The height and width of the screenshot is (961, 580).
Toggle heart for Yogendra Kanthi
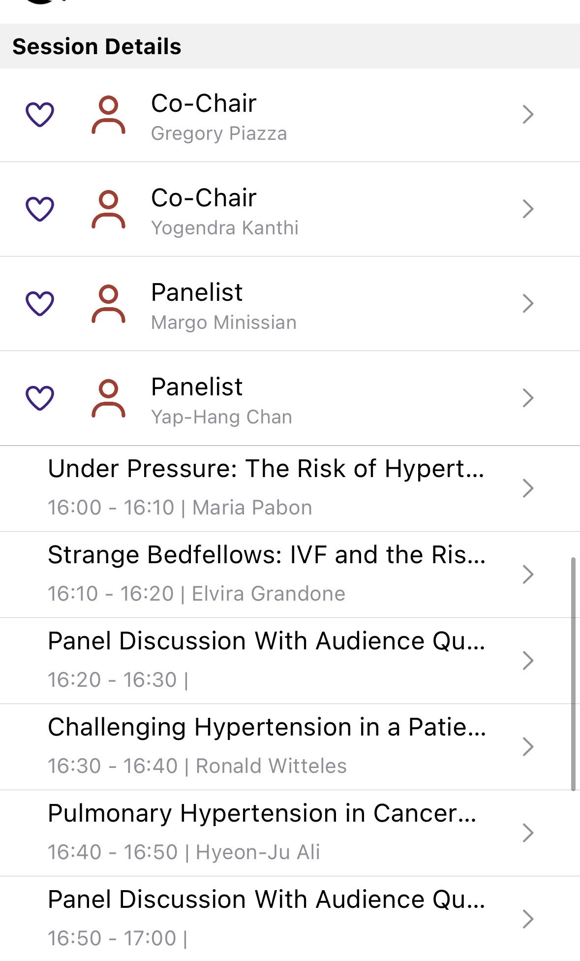pos(40,209)
